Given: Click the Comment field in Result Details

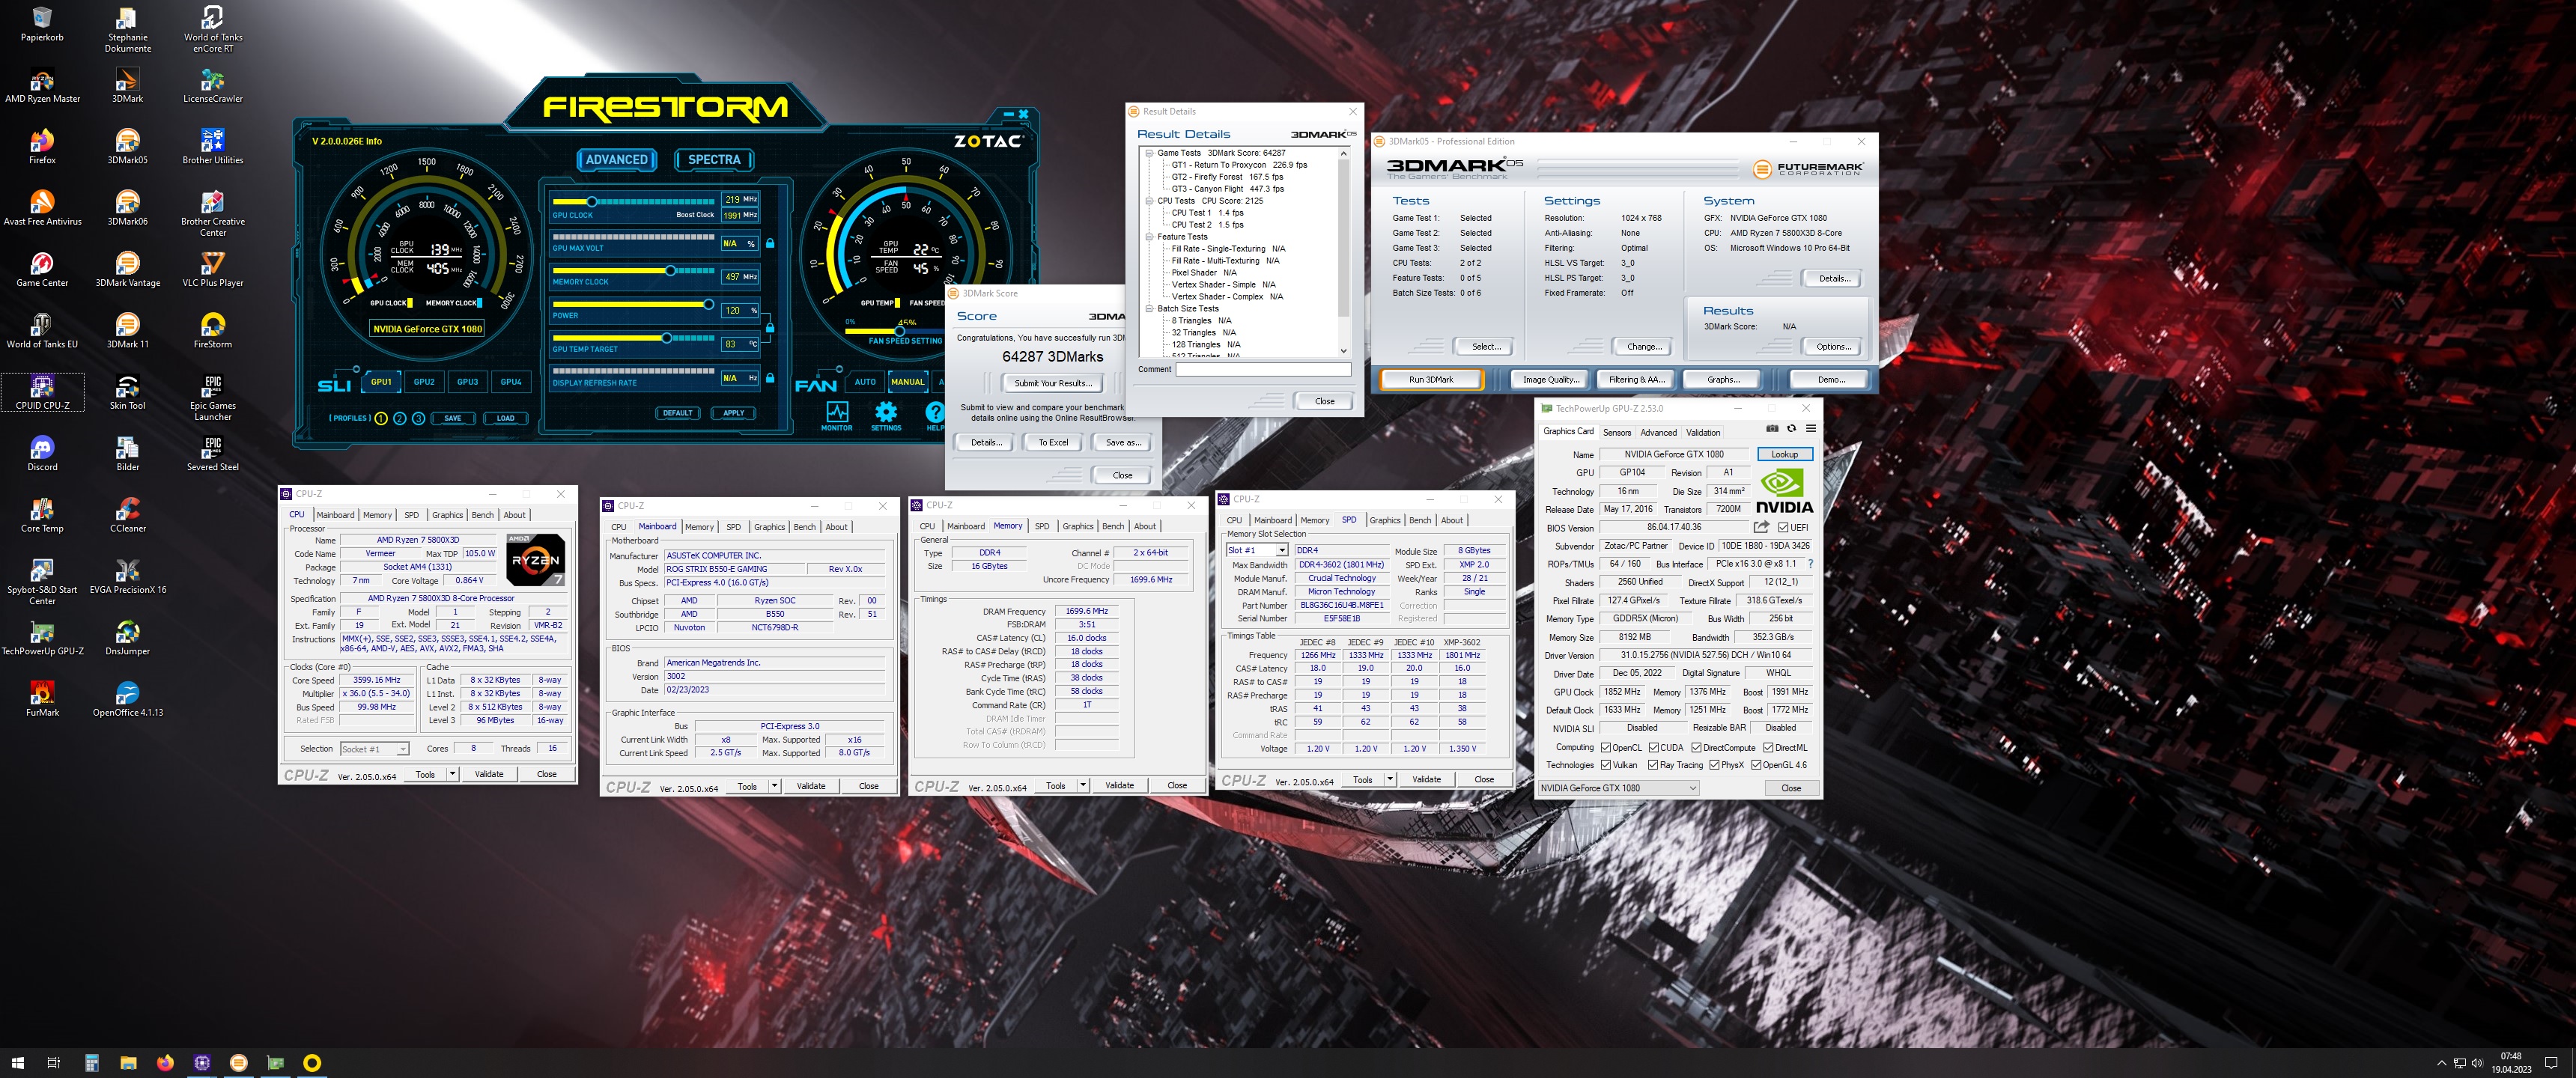Looking at the screenshot, I should (1263, 369).
